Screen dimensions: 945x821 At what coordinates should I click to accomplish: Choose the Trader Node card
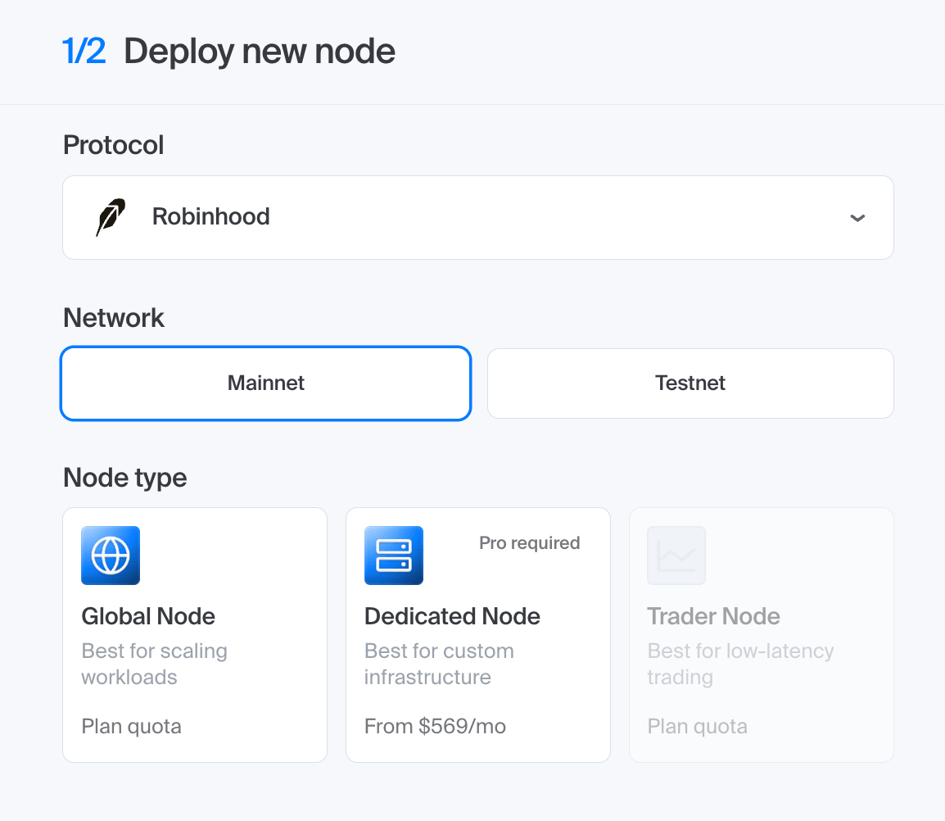pyautogui.click(x=762, y=635)
